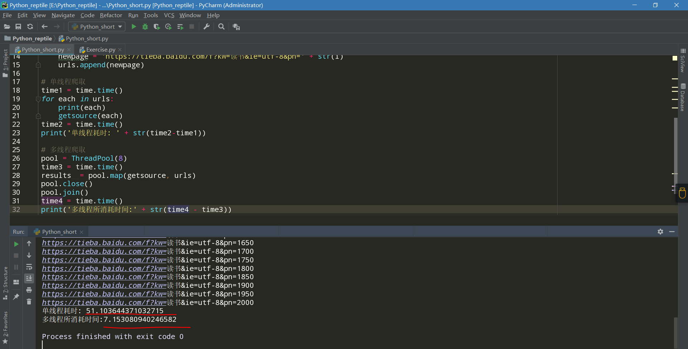Screen dimensions: 688x349
Task: Navigate forward with the right arrow
Action: coord(57,26)
